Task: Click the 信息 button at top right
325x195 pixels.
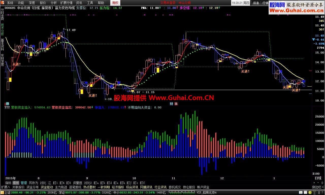Action: click(x=256, y=3)
